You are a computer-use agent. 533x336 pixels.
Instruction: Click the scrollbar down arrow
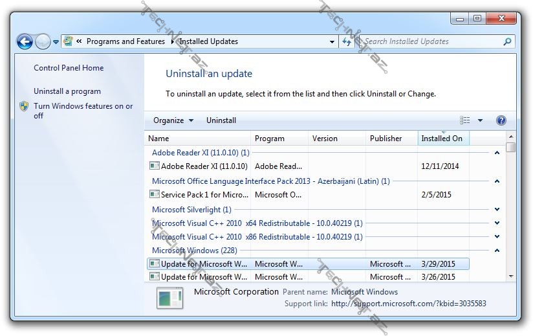pyautogui.click(x=510, y=276)
